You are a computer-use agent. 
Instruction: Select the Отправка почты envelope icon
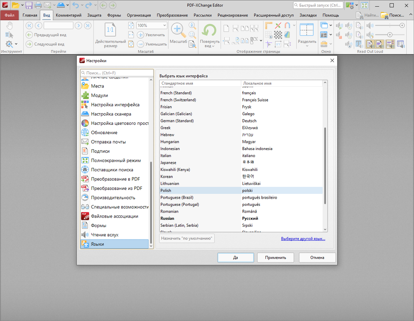point(85,142)
